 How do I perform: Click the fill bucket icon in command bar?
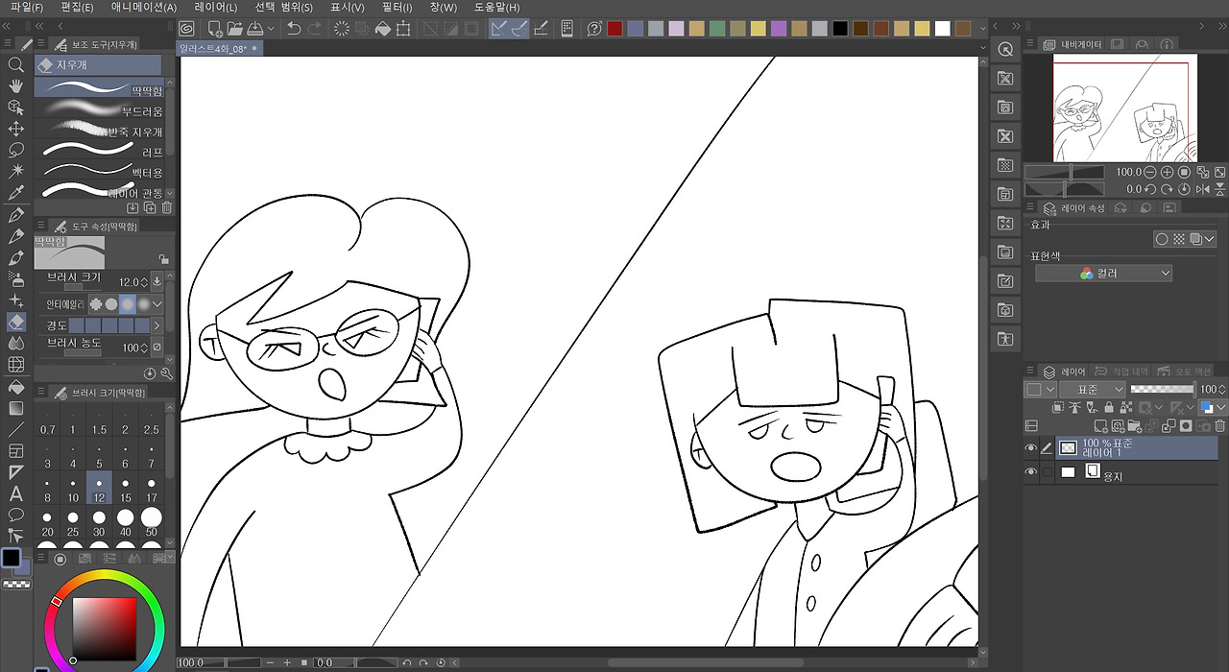[383, 29]
